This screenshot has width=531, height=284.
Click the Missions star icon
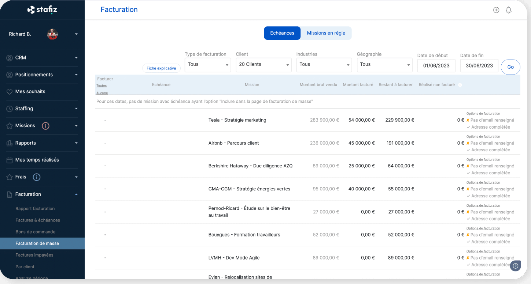[10, 126]
